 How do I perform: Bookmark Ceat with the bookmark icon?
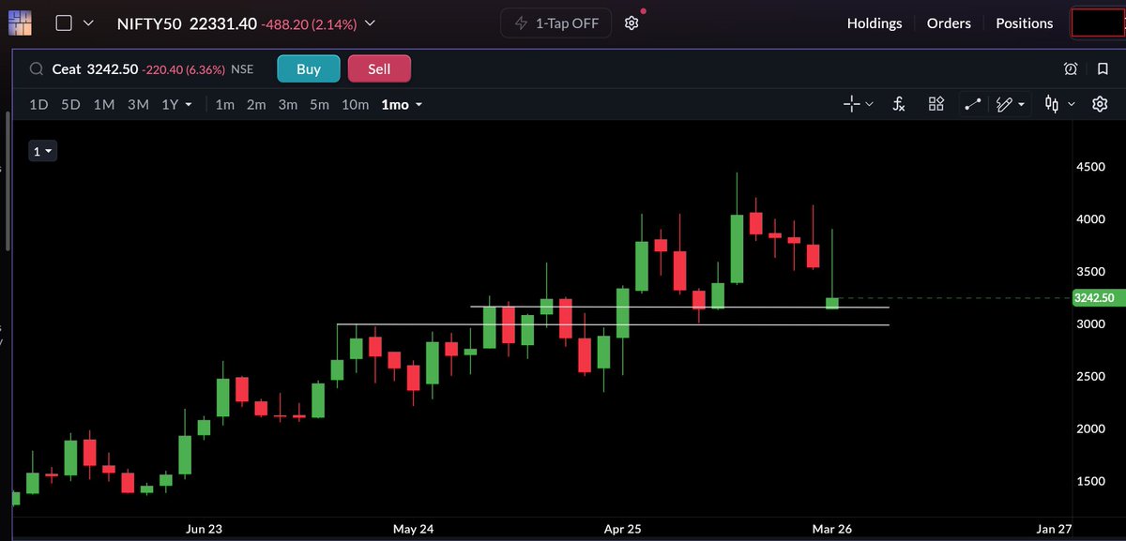click(x=1102, y=69)
